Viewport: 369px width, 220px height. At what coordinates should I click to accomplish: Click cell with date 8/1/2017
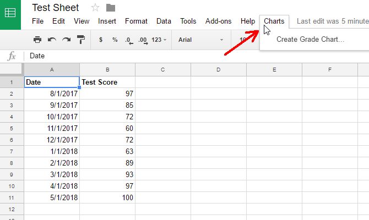52,94
